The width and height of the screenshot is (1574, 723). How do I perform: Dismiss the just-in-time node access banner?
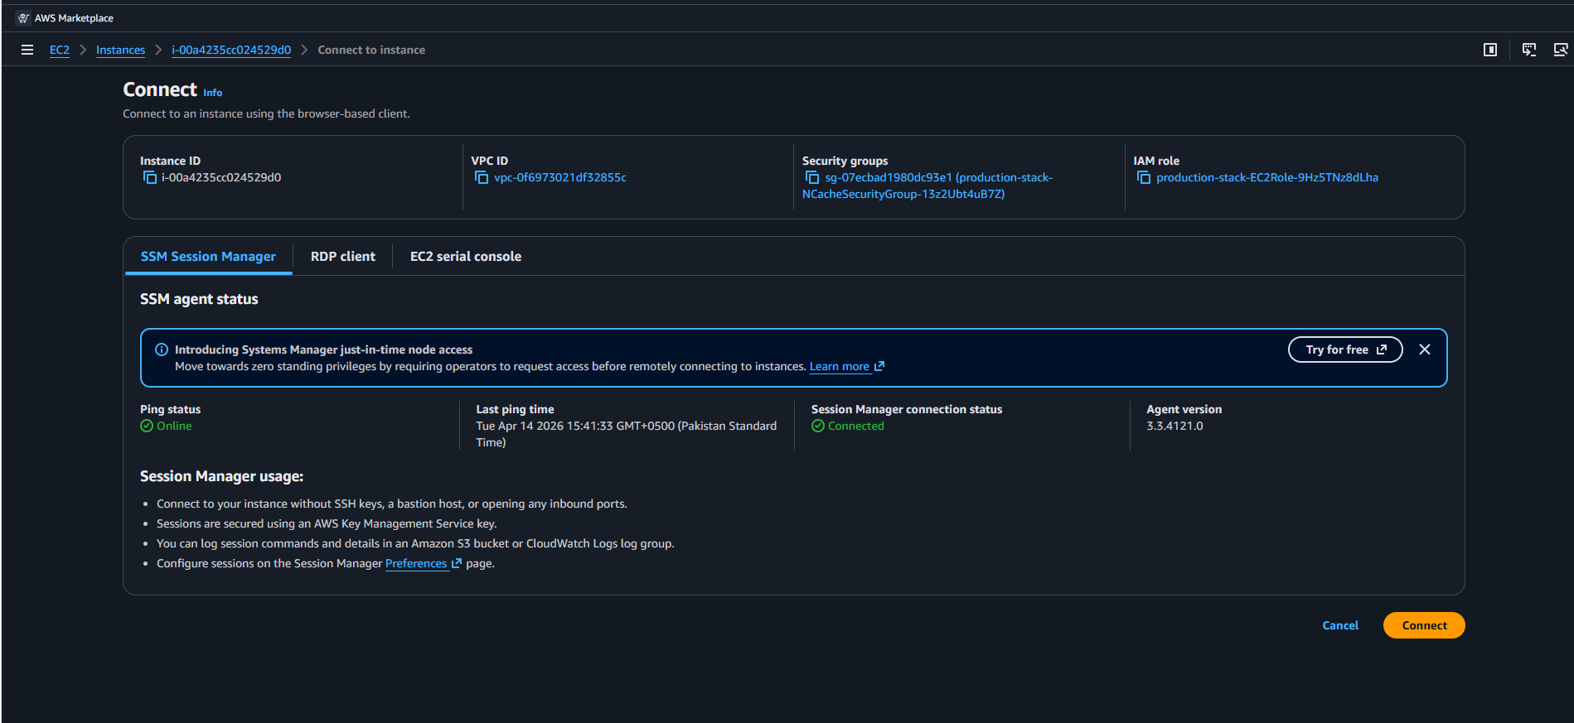click(1425, 349)
